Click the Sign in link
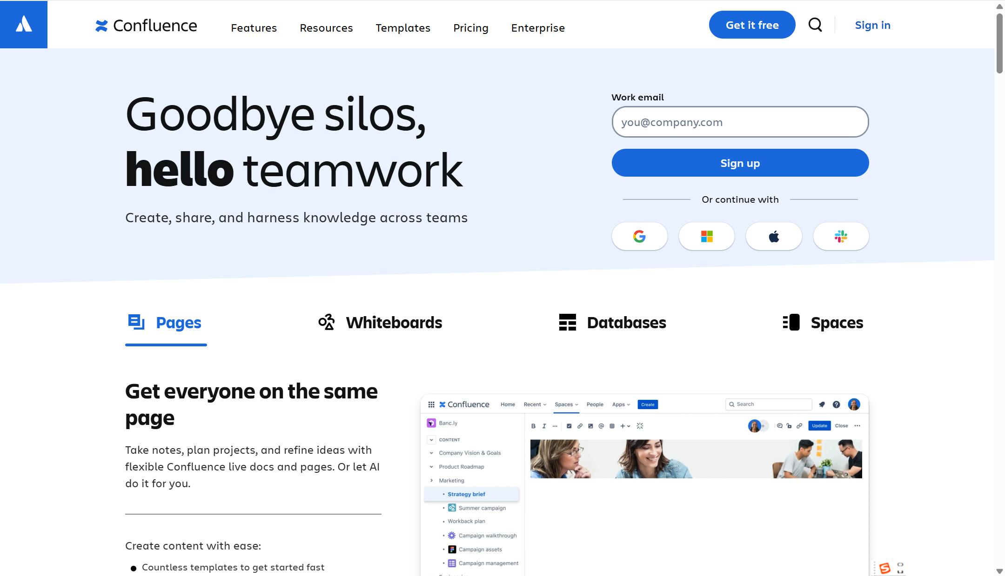1005x576 pixels. pyautogui.click(x=872, y=25)
